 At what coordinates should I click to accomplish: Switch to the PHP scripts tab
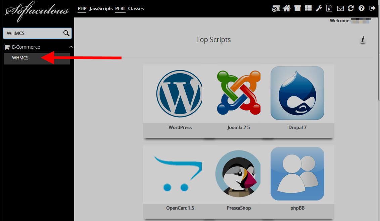(82, 8)
